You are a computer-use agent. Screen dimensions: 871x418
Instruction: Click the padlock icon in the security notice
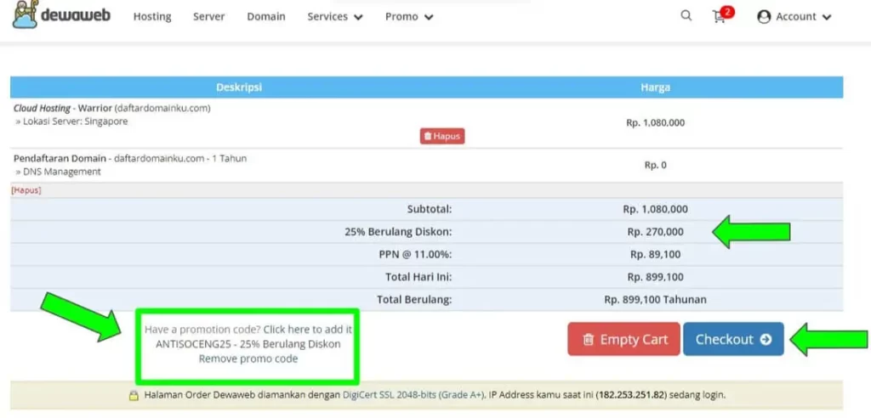(134, 396)
